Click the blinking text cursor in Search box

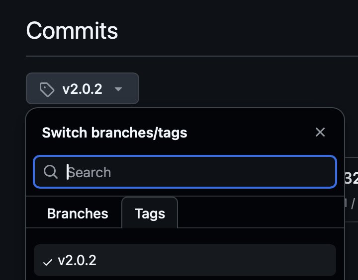click(68, 172)
